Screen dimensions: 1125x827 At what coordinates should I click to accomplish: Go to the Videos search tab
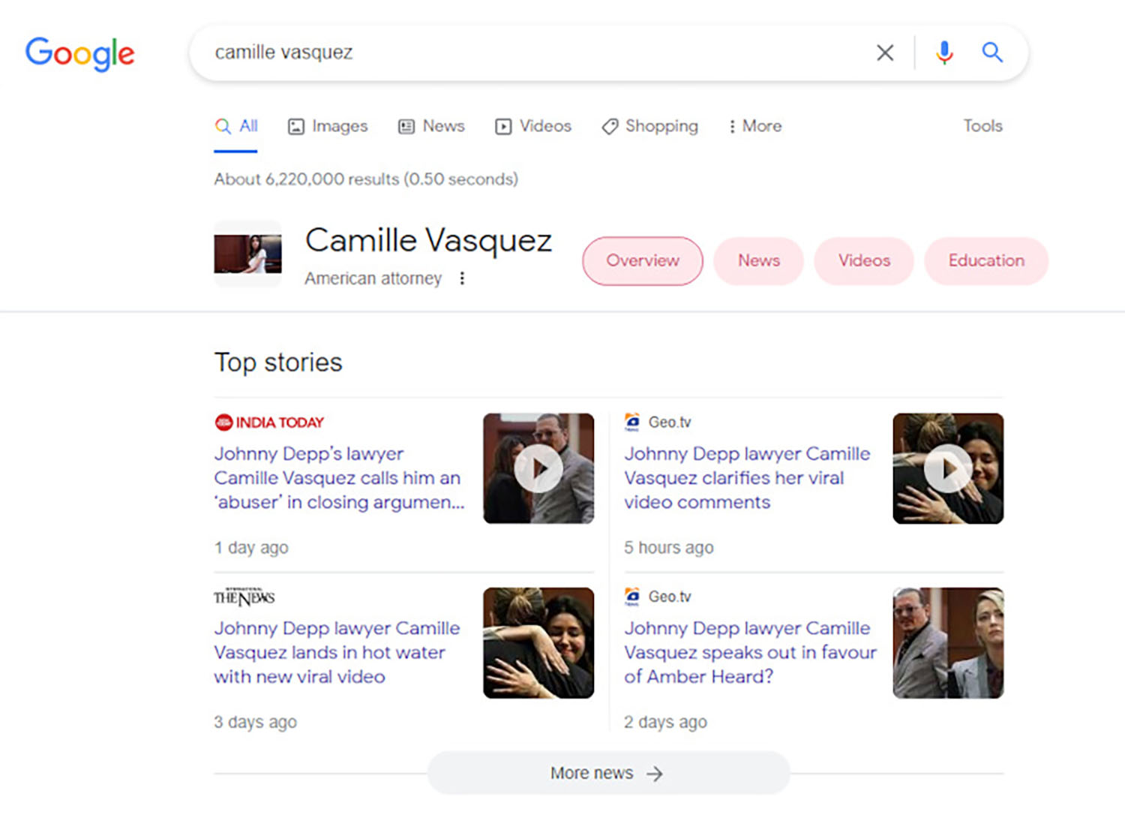click(533, 126)
